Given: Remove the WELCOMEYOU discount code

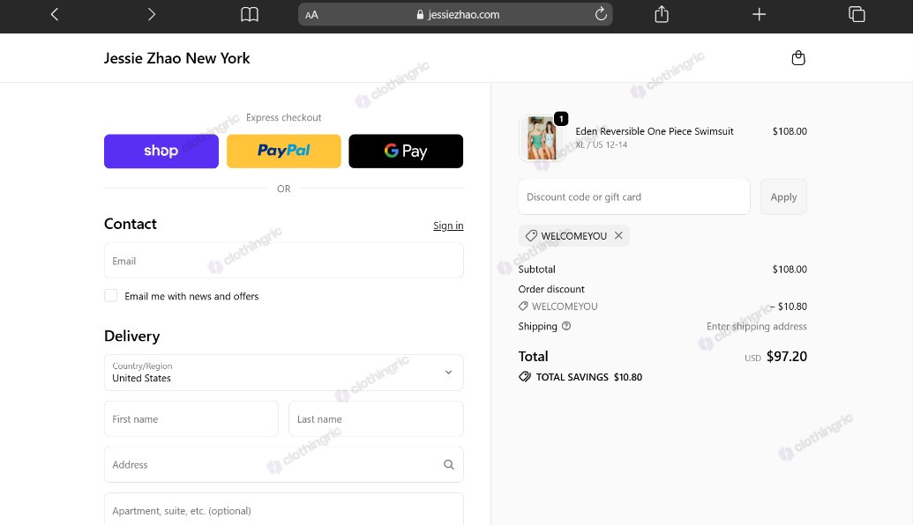Looking at the screenshot, I should [x=618, y=235].
